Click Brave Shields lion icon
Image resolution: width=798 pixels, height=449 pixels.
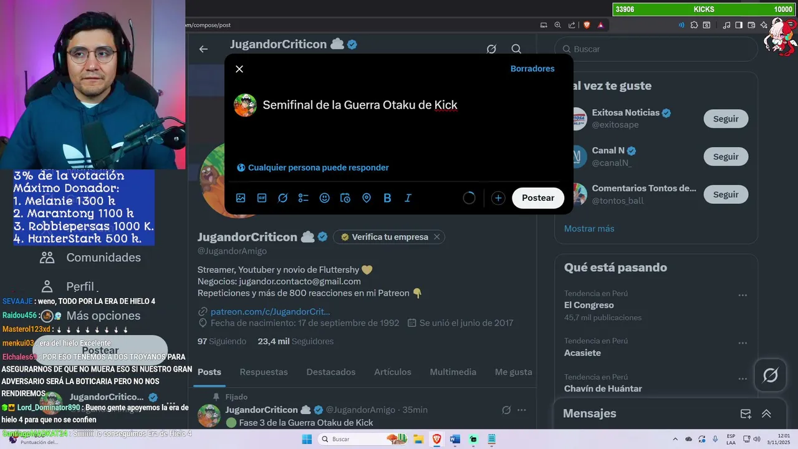coord(587,25)
